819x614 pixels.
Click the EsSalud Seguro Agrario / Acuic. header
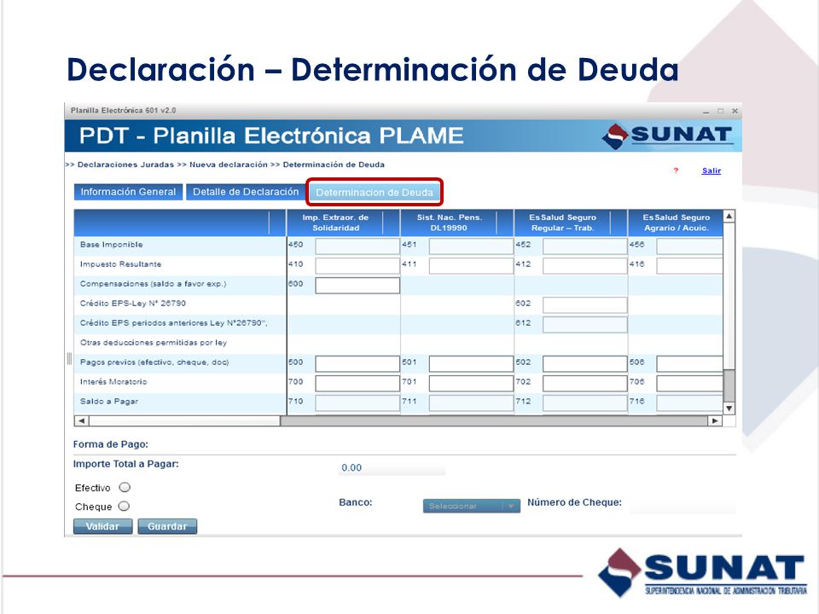pyautogui.click(x=677, y=223)
